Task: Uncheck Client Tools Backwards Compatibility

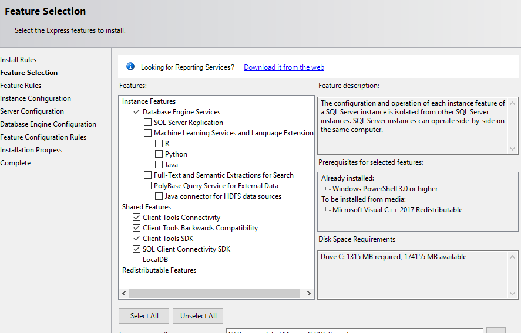Action: click(136, 228)
